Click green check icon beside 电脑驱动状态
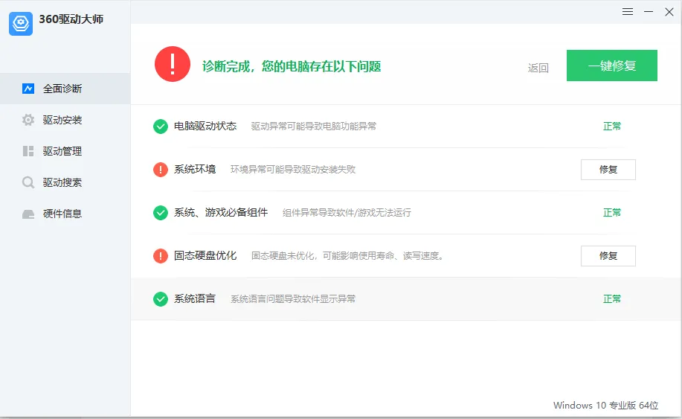This screenshot has height=419, width=682. point(161,127)
